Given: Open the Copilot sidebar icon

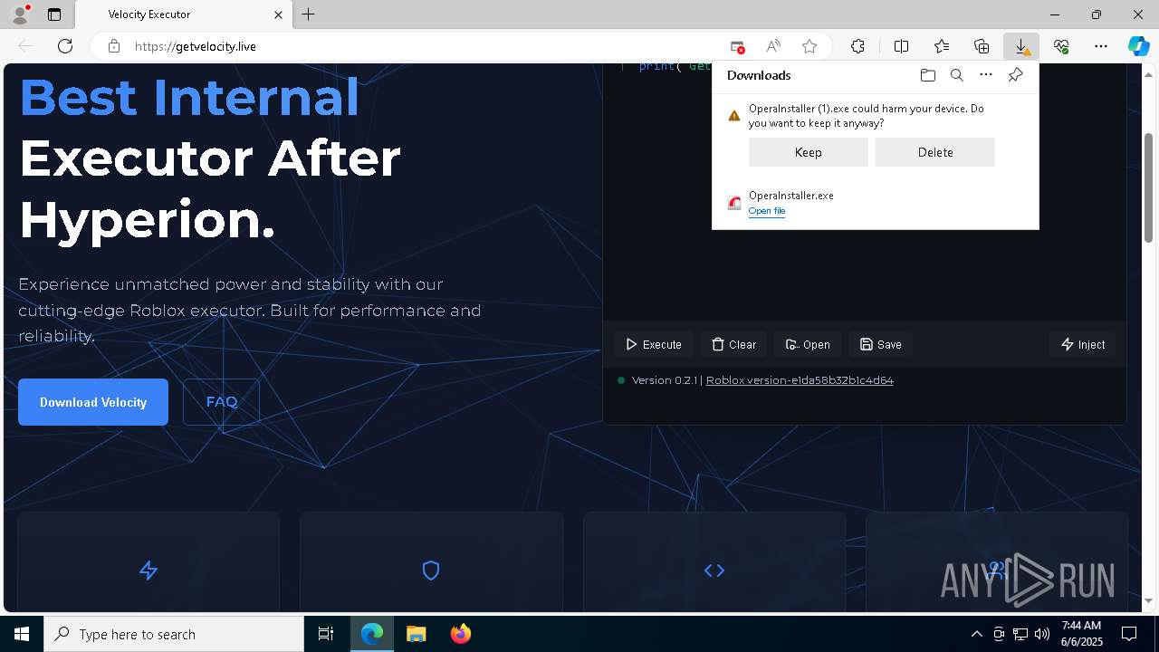Looking at the screenshot, I should [1138, 46].
